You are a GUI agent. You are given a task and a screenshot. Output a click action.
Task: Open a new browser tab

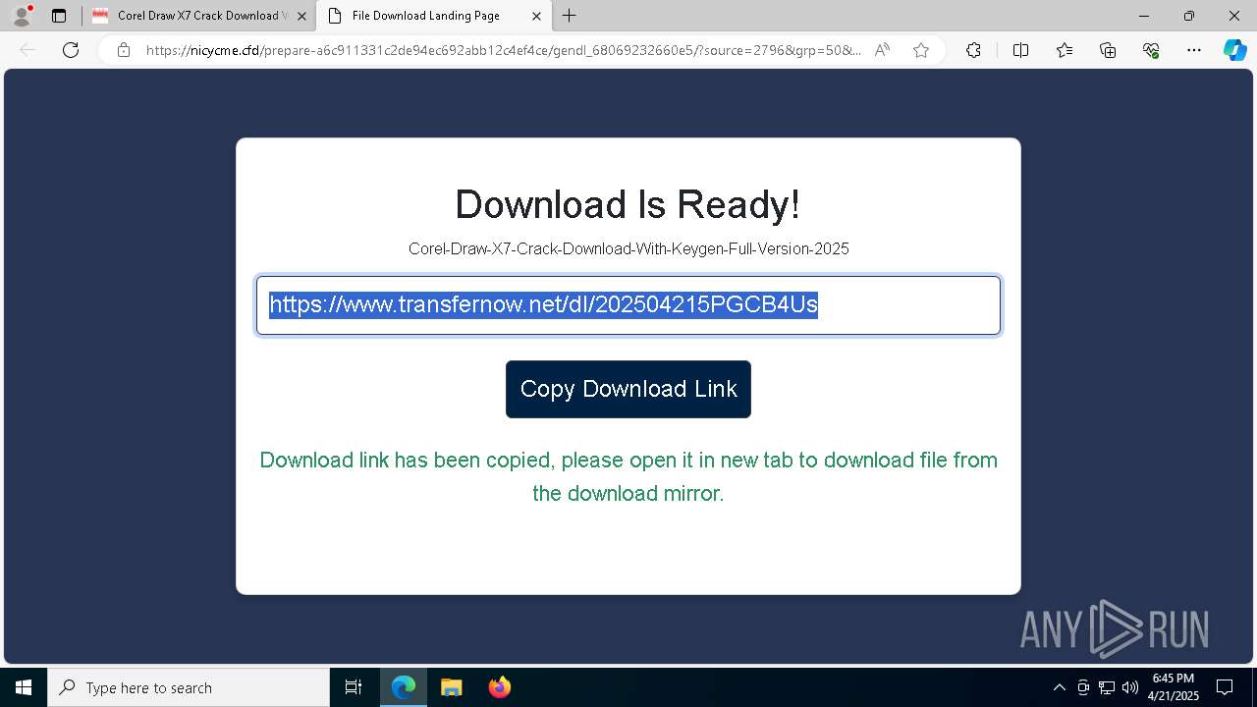click(570, 16)
